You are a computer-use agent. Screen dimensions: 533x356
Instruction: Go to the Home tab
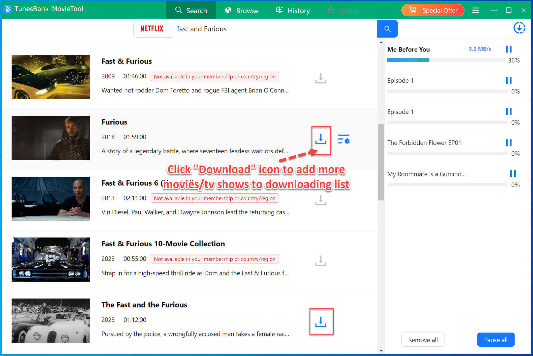[x=343, y=10]
